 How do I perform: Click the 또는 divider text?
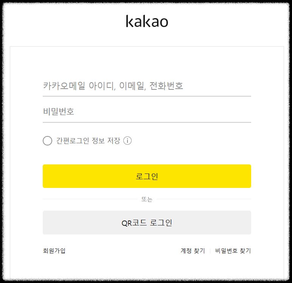click(147, 199)
